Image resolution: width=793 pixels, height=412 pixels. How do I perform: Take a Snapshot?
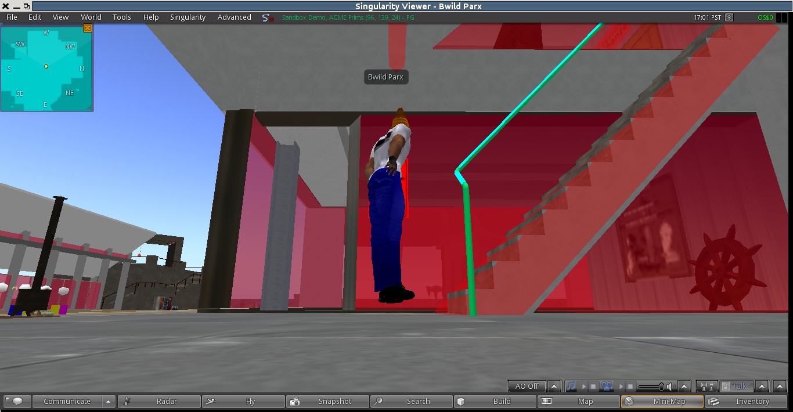coord(328,401)
